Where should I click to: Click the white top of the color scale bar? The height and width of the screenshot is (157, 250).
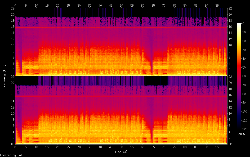(239, 24)
